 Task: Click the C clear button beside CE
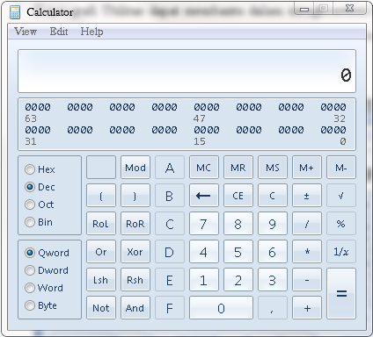[273, 196]
